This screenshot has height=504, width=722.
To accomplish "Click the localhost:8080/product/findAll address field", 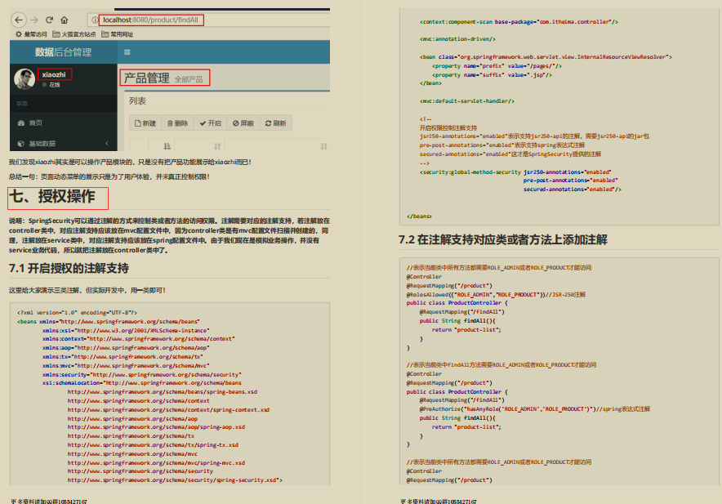I will pyautogui.click(x=150, y=20).
